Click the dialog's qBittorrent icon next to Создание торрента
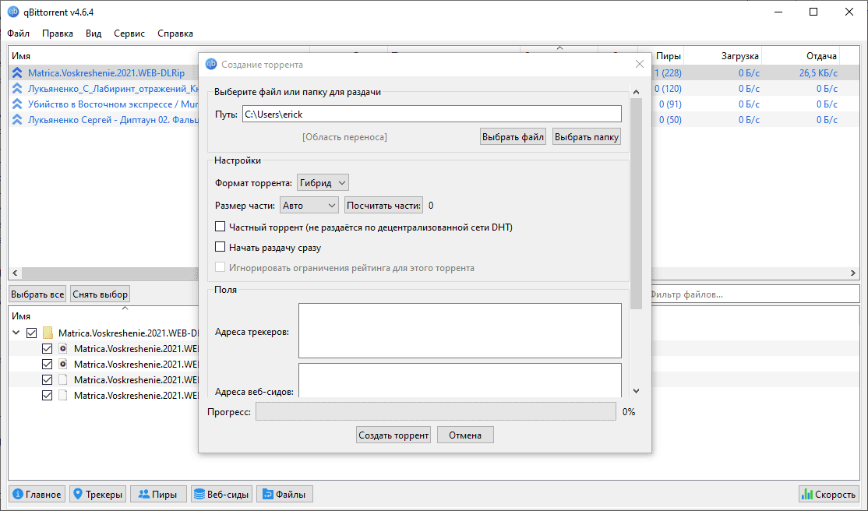The height and width of the screenshot is (511, 868). click(x=211, y=64)
